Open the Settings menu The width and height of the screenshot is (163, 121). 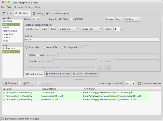(29, 7)
